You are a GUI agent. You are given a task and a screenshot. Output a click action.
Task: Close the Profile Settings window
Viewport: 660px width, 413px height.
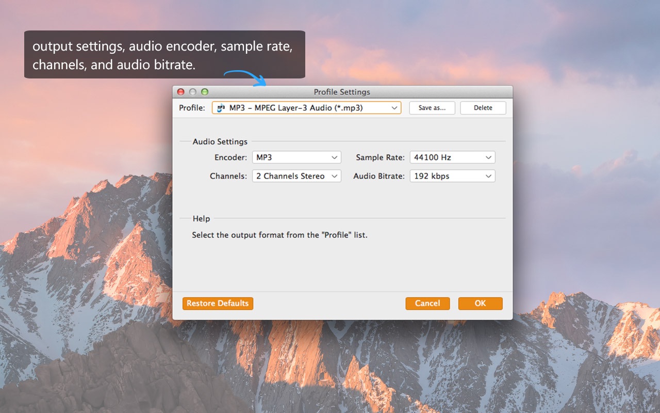click(x=181, y=92)
